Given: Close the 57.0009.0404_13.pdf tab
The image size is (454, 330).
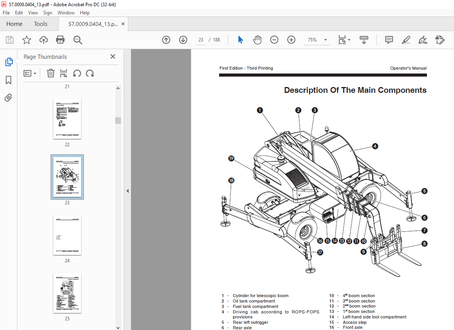Looking at the screenshot, I should click(x=123, y=24).
